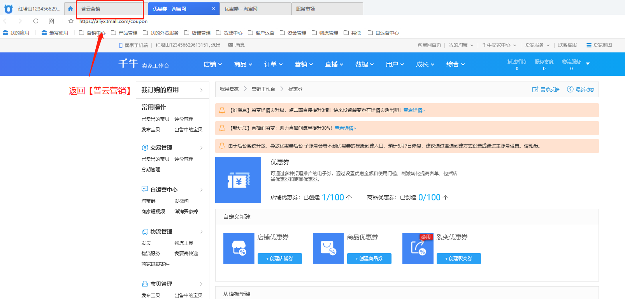This screenshot has width=625, height=299.
Task: Switch to the 服务市场 tab
Action: tap(327, 9)
